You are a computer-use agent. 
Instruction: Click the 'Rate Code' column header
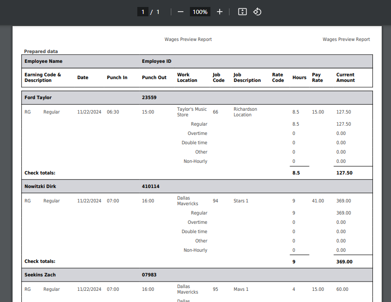coord(278,78)
